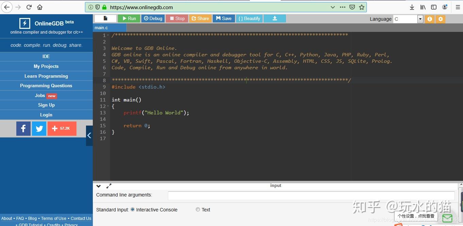Viewport: 463px width, 226px height.
Task: Create a new file in OnlineGDB
Action: pyautogui.click(x=105, y=19)
